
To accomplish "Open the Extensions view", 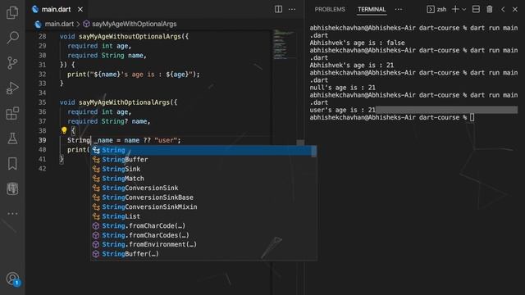I will click(12, 113).
